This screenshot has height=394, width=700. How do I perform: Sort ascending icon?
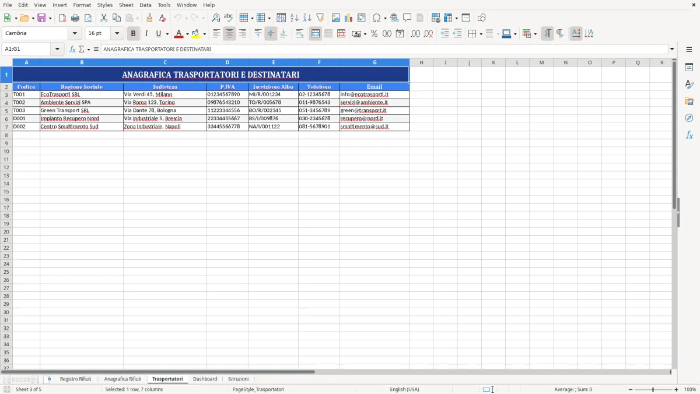295,18
